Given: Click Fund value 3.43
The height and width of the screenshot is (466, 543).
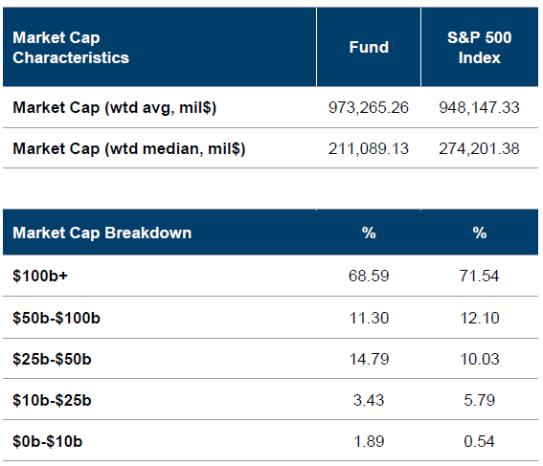Looking at the screenshot, I should pos(369,400).
